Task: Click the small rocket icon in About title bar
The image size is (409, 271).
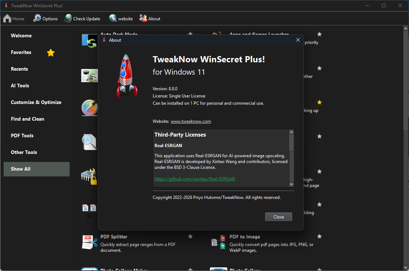Action: 104,40
